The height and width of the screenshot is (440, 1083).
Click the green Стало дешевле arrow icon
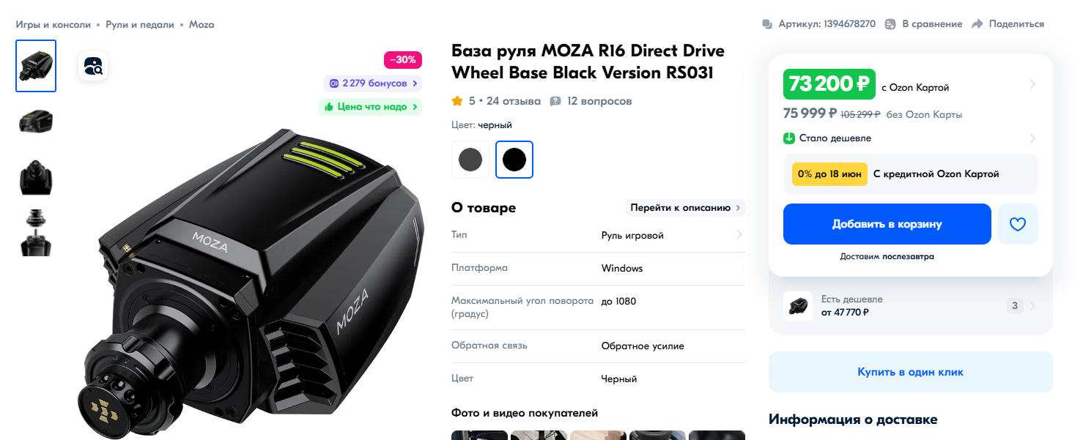789,138
